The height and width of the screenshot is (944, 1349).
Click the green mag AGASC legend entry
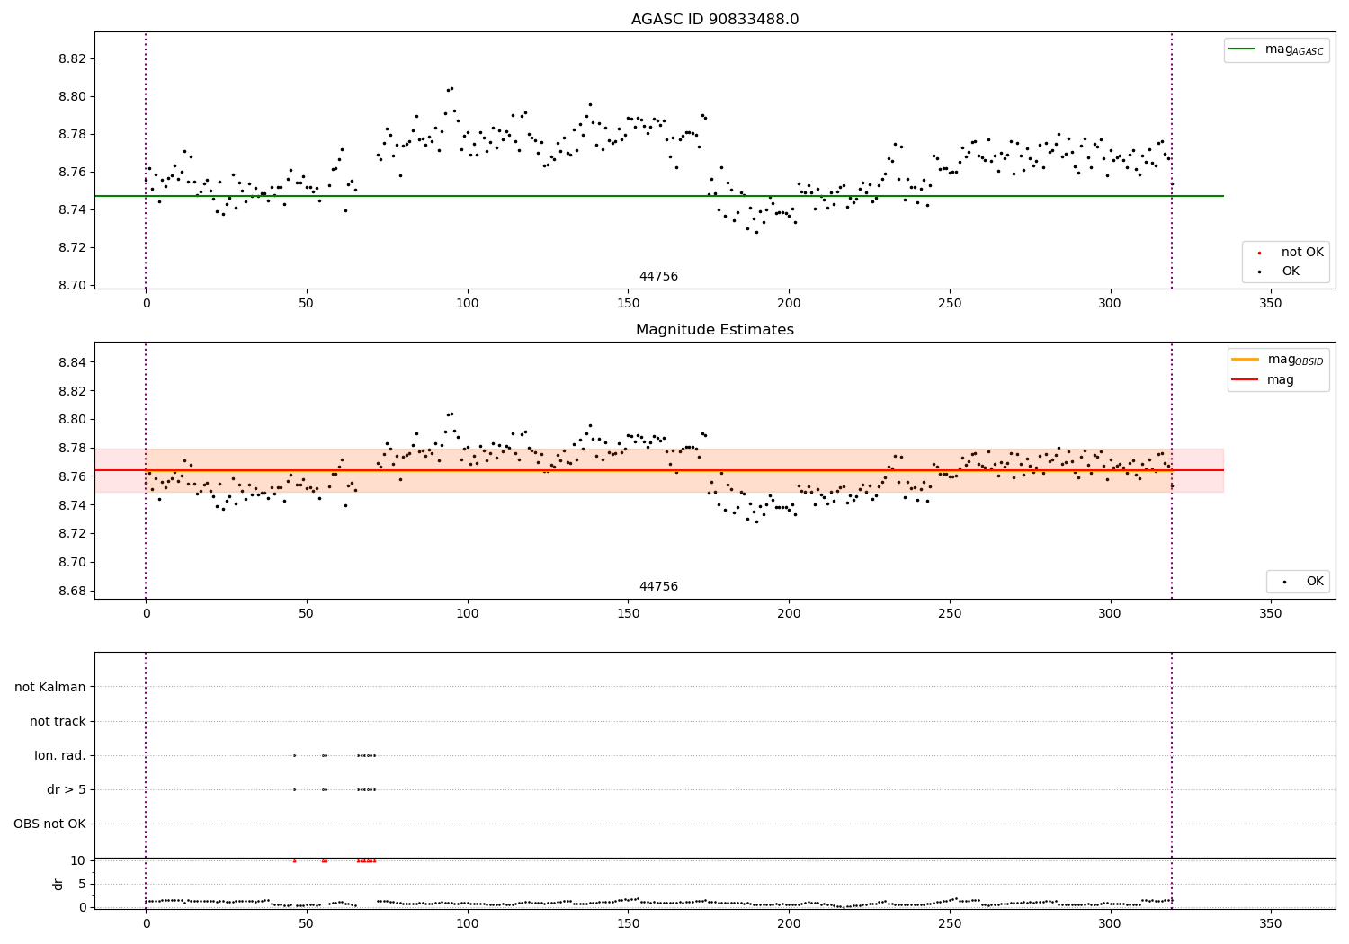tap(1276, 49)
